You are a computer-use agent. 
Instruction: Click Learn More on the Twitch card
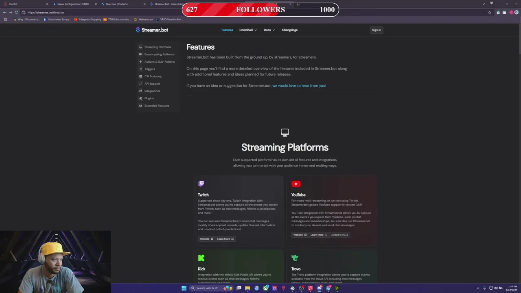[x=225, y=239]
